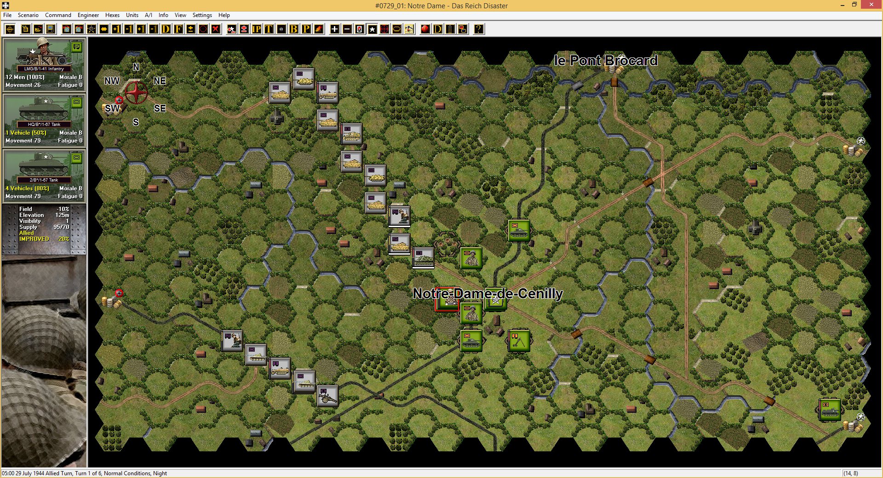Click the fire explosion toolbar icon

pos(319,29)
